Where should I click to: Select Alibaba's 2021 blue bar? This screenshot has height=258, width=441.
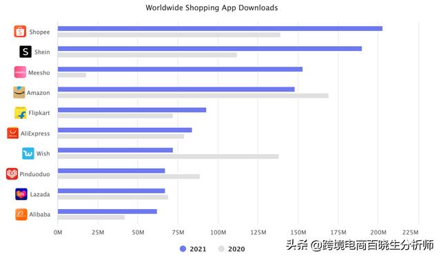[x=107, y=211]
